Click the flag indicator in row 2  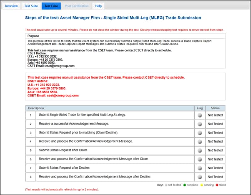[x=200, y=124]
